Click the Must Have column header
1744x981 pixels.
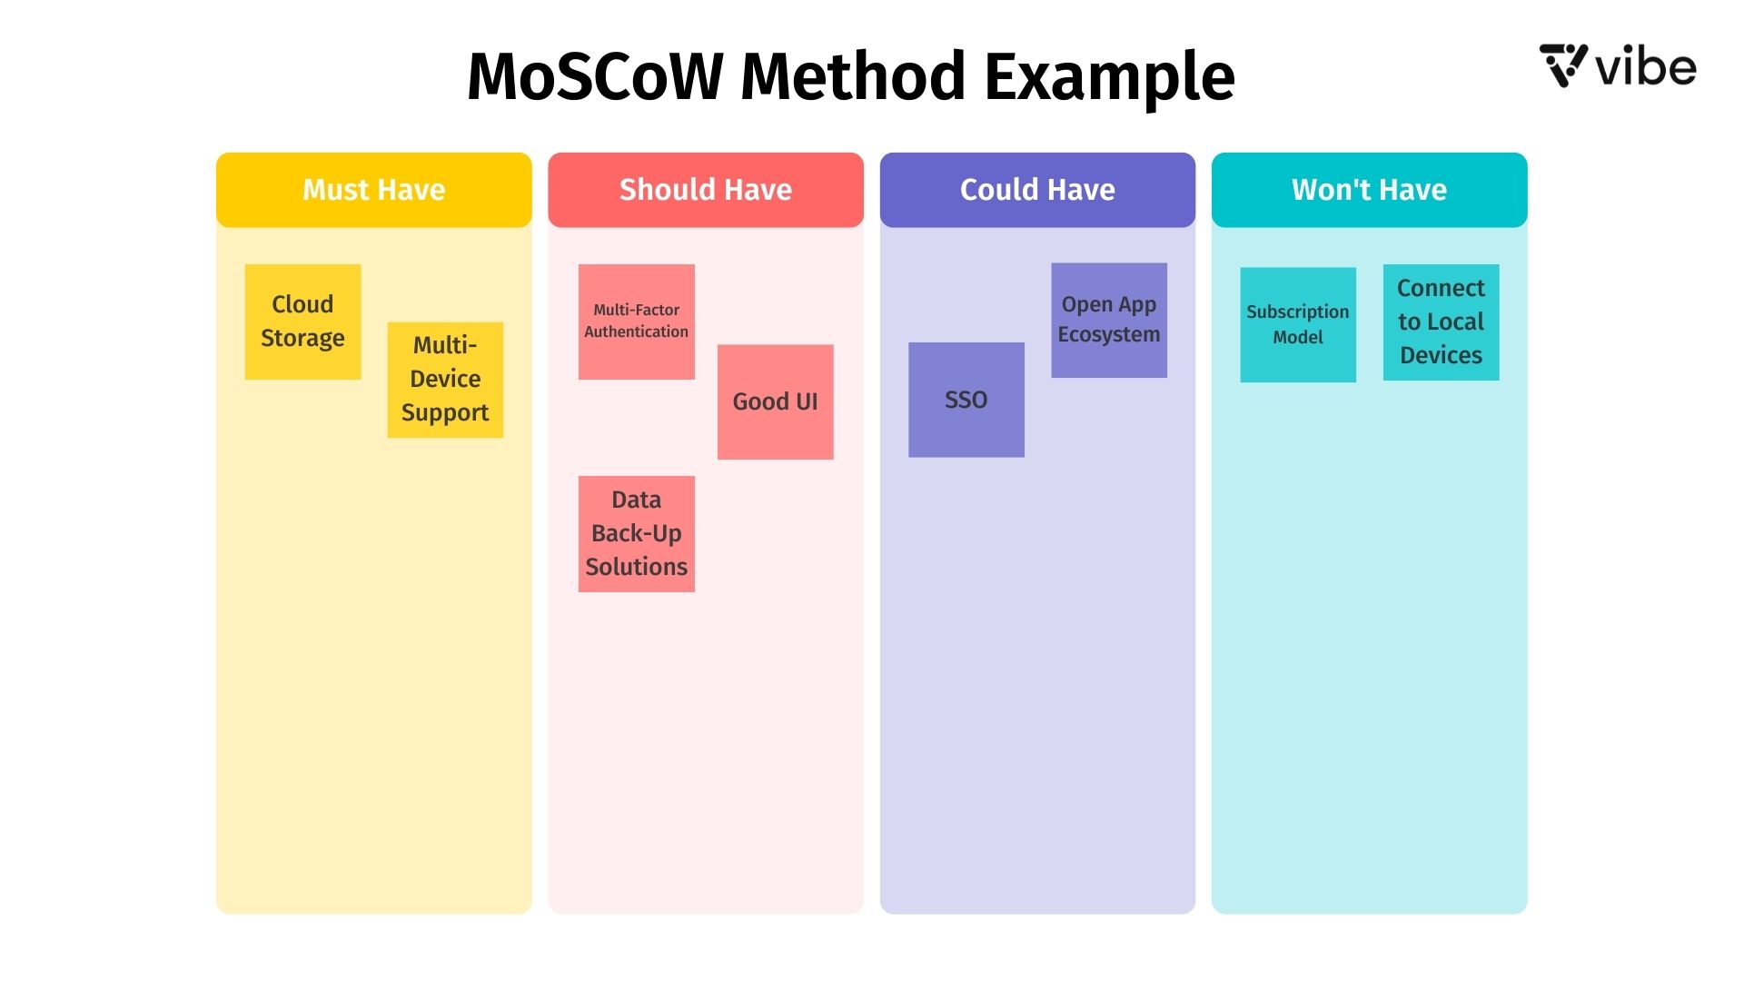coord(373,189)
